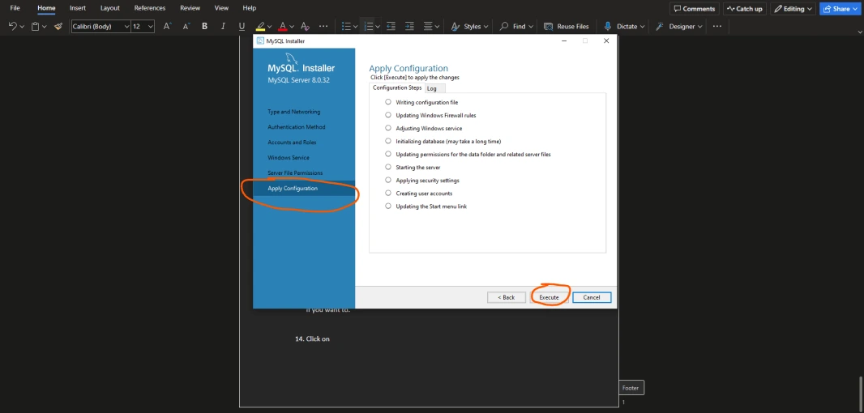This screenshot has height=413, width=864.
Task: Open the alignment dropdown arrow
Action: [437, 27]
